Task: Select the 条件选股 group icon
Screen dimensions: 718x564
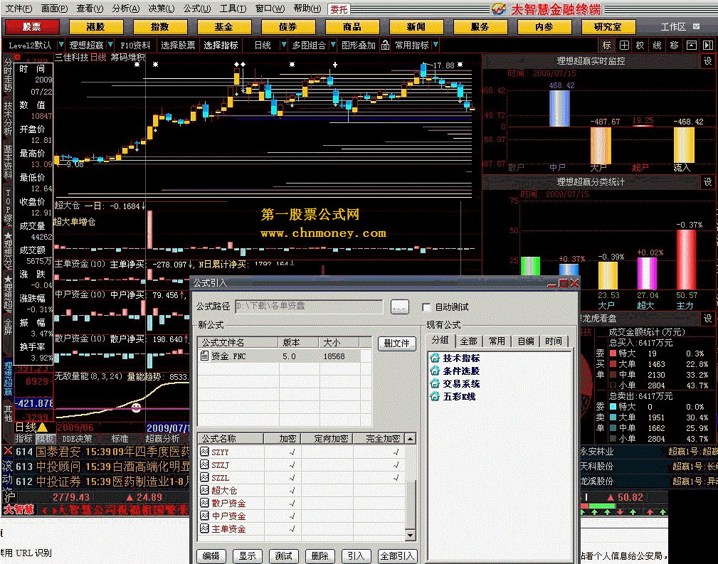Action: point(435,371)
